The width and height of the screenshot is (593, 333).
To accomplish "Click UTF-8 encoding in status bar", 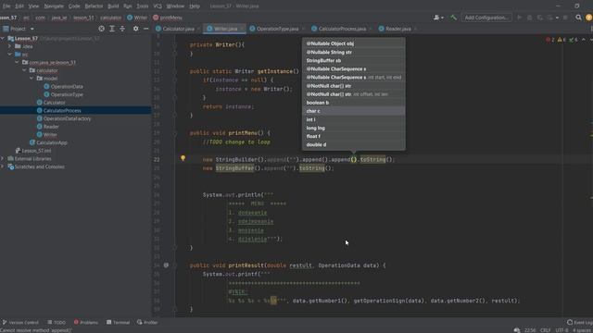I will [x=561, y=330].
